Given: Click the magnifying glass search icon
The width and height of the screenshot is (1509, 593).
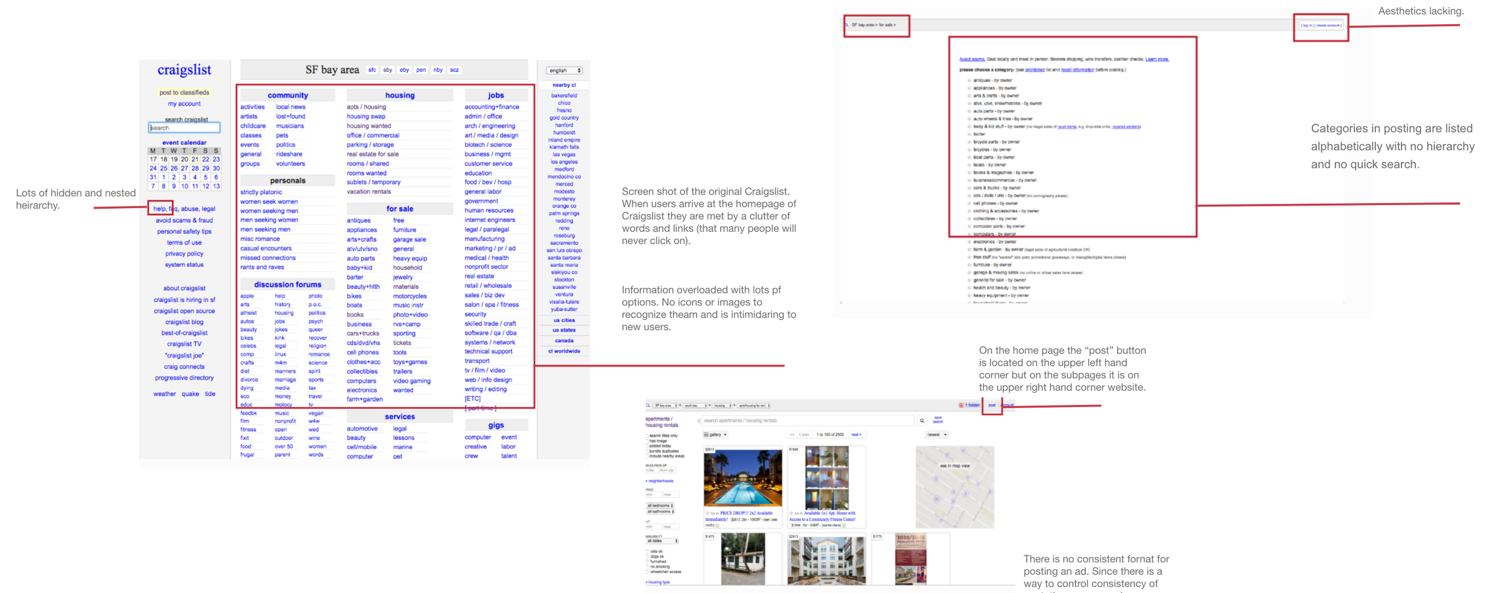Looking at the screenshot, I should pyautogui.click(x=922, y=421).
